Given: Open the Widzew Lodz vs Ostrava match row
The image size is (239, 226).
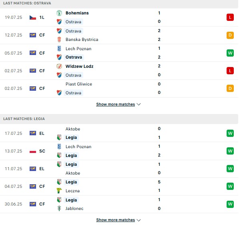Looking at the screenshot, I should 119,71.
